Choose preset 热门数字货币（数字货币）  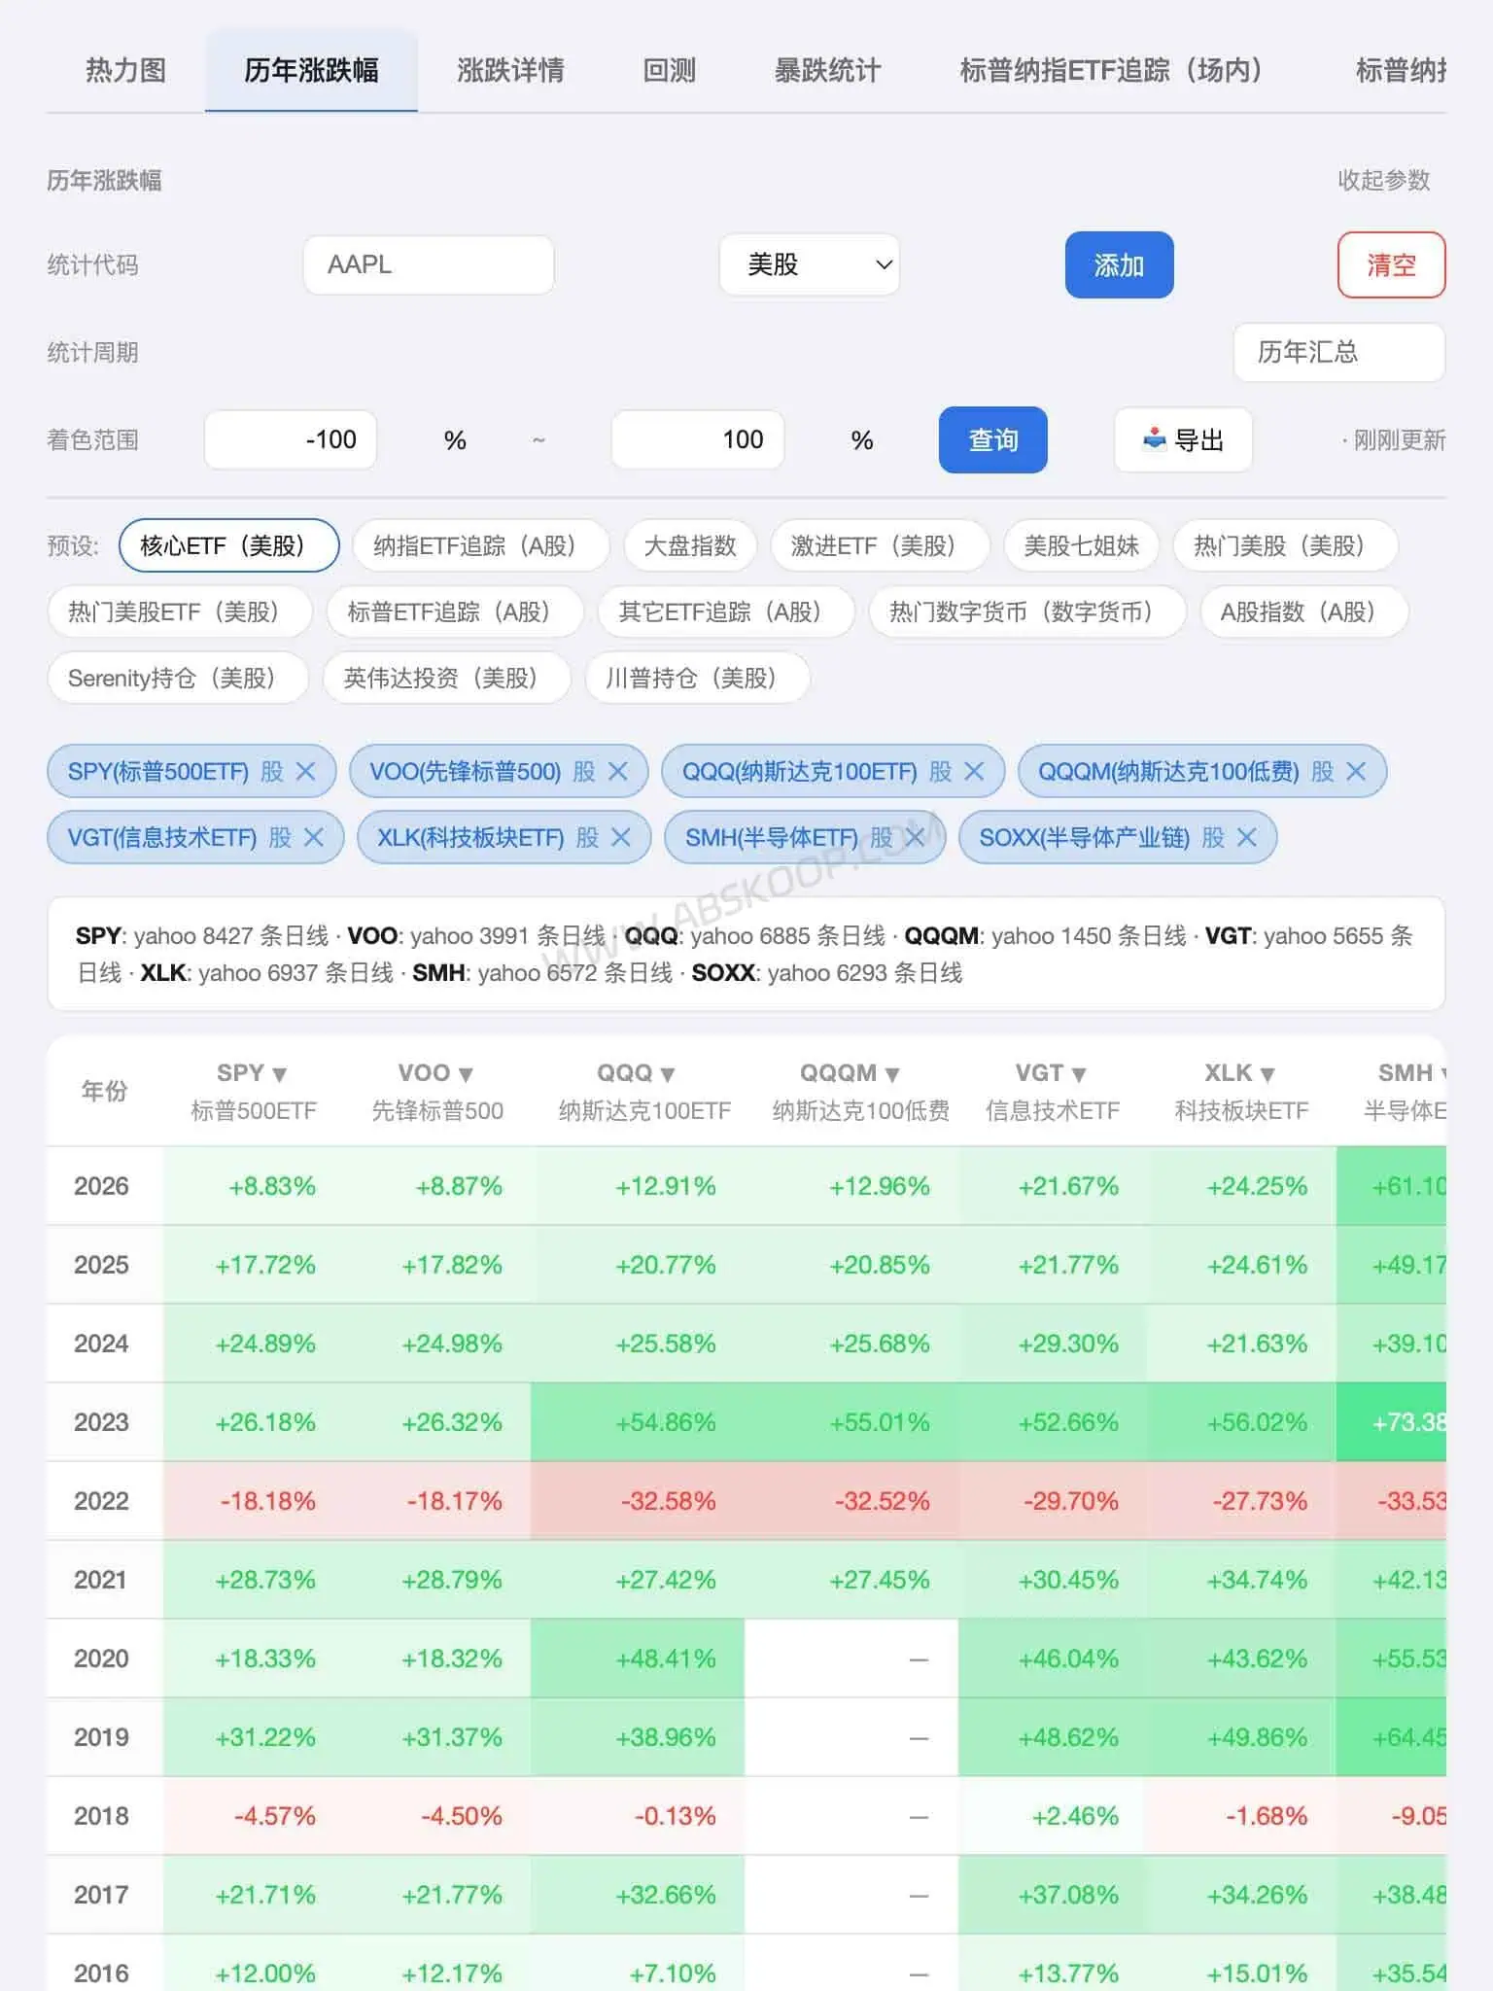tap(1027, 611)
